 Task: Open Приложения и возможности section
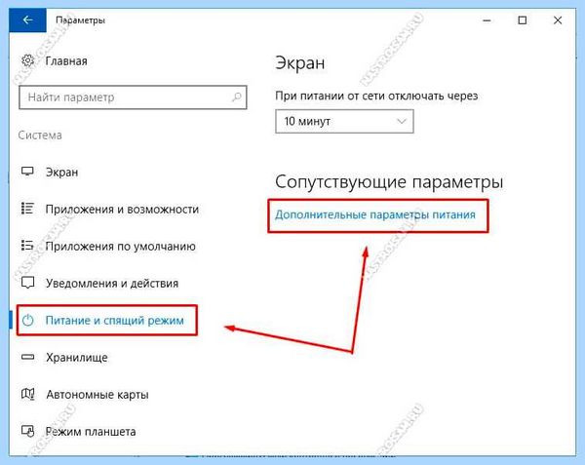122,210
